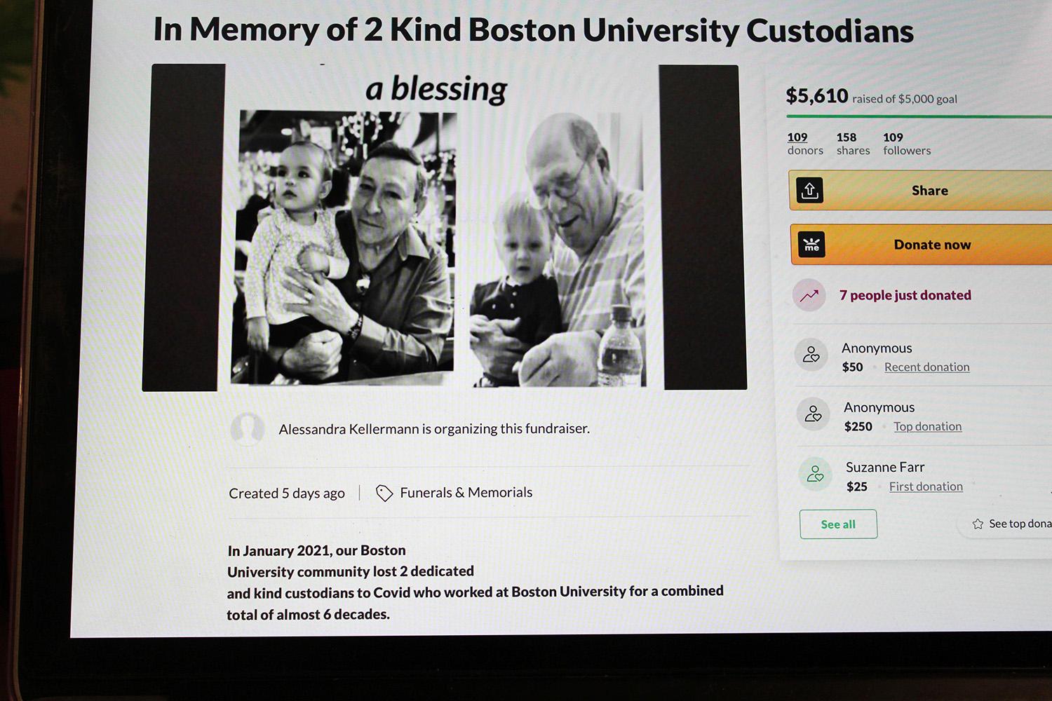The height and width of the screenshot is (701, 1052).
Task: Click "Alessandra Kellermann is organizing this fundraiser" text
Action: [434, 428]
